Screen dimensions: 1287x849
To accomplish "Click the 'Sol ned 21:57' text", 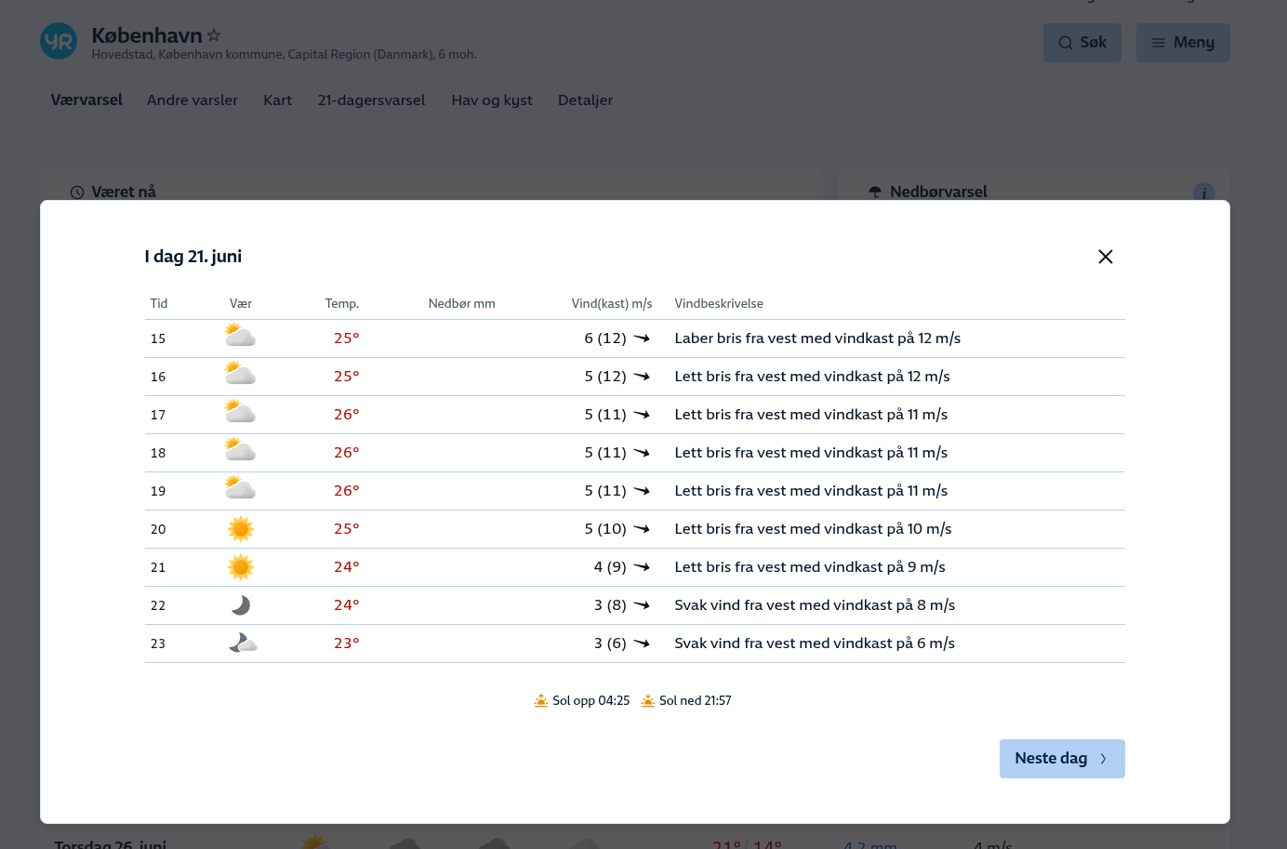I will (x=696, y=700).
